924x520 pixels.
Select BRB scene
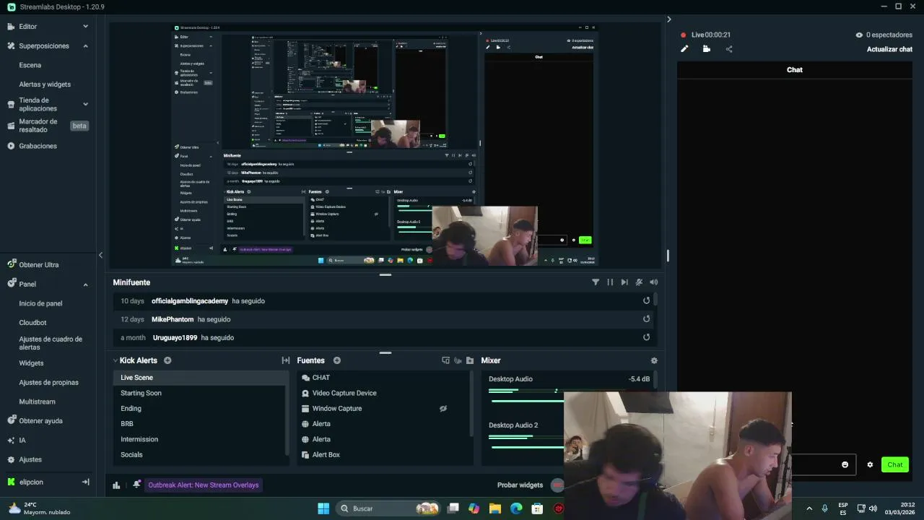tap(200, 424)
